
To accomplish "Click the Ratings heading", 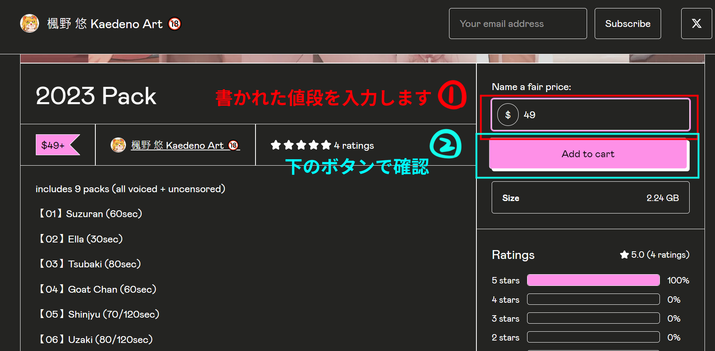I will click(513, 255).
